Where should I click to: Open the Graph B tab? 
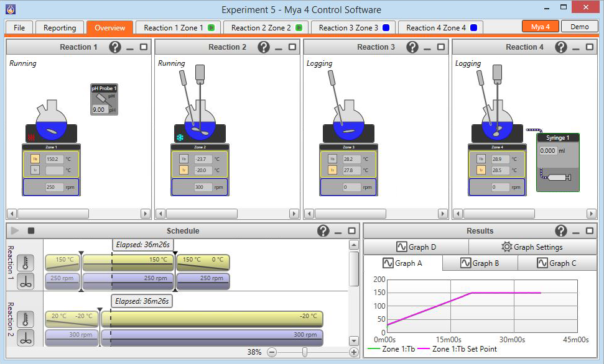click(x=480, y=263)
